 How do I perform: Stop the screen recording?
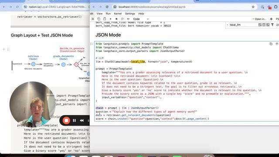coord(66,120)
